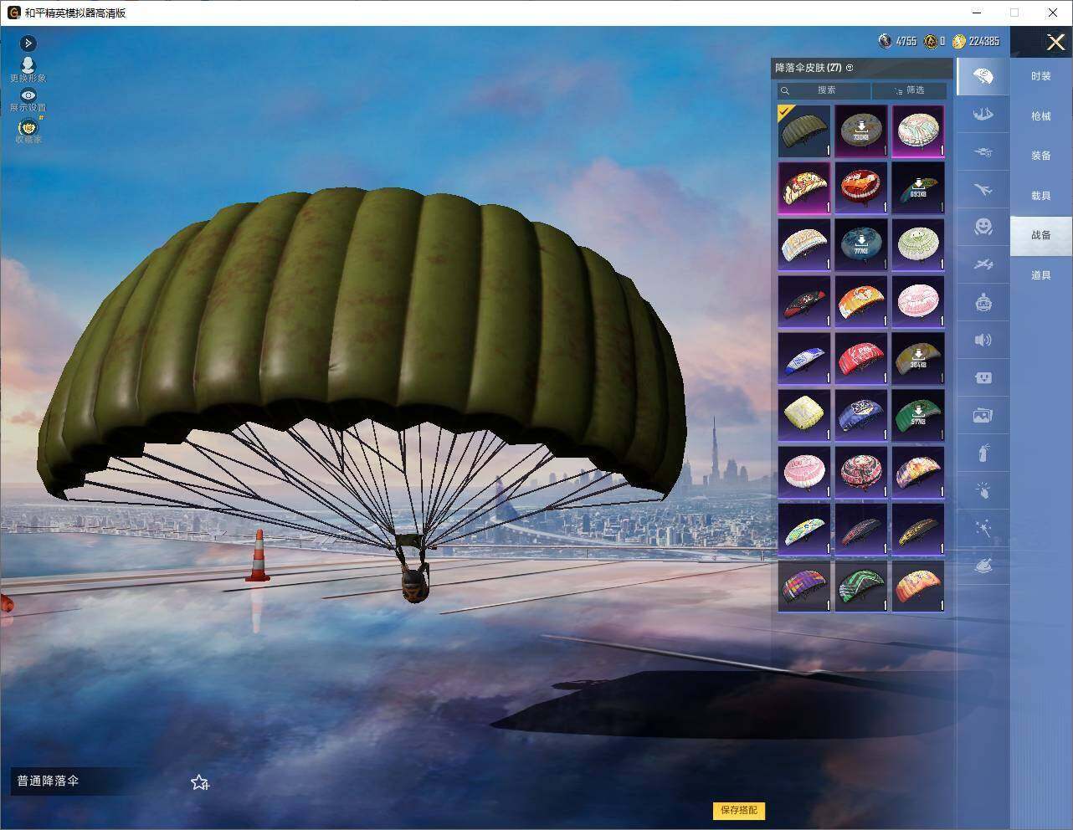Open the speaker voice category icon
Screen dimensions: 1073x830
click(x=983, y=340)
